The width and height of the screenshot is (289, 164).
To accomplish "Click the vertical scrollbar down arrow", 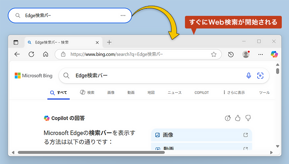I will (277, 146).
